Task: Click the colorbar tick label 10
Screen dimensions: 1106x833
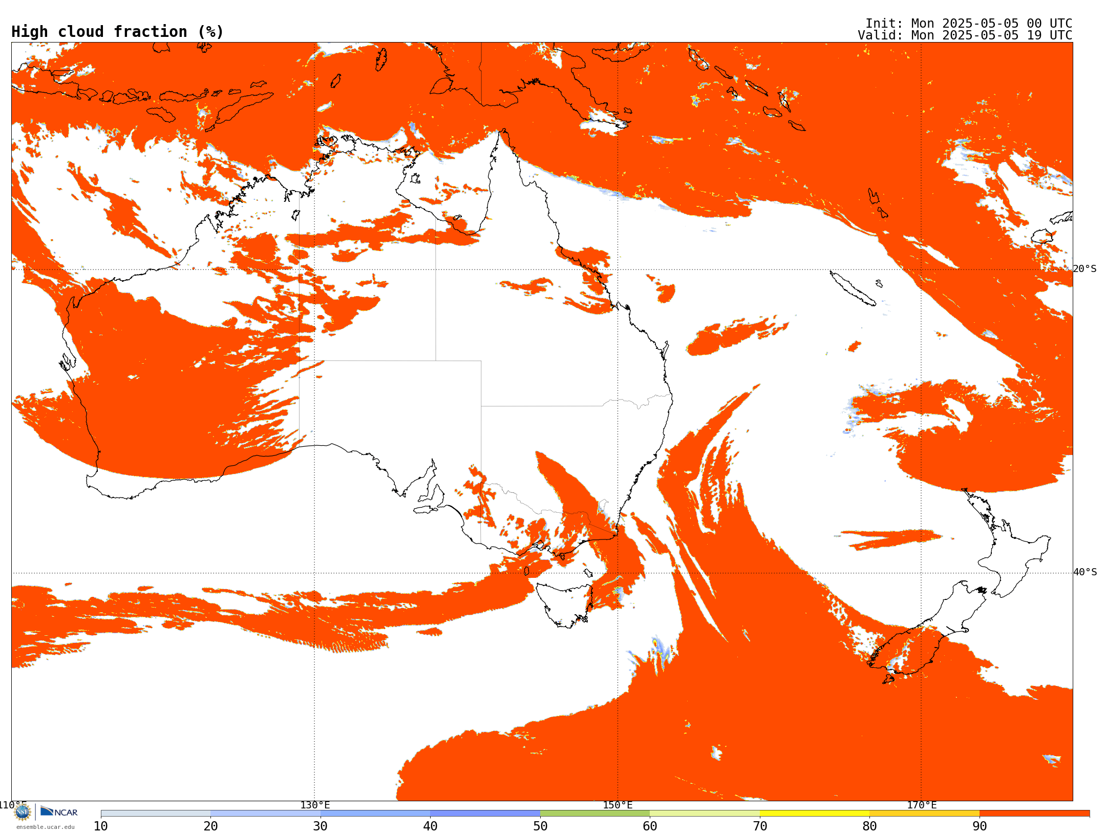Action: pos(100,826)
